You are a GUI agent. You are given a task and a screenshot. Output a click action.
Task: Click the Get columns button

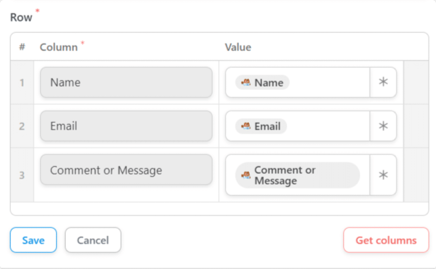point(386,240)
